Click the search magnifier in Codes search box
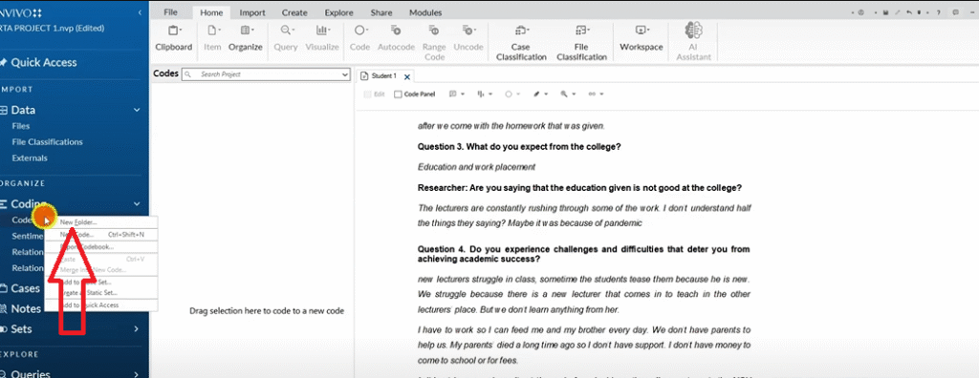 pos(186,74)
